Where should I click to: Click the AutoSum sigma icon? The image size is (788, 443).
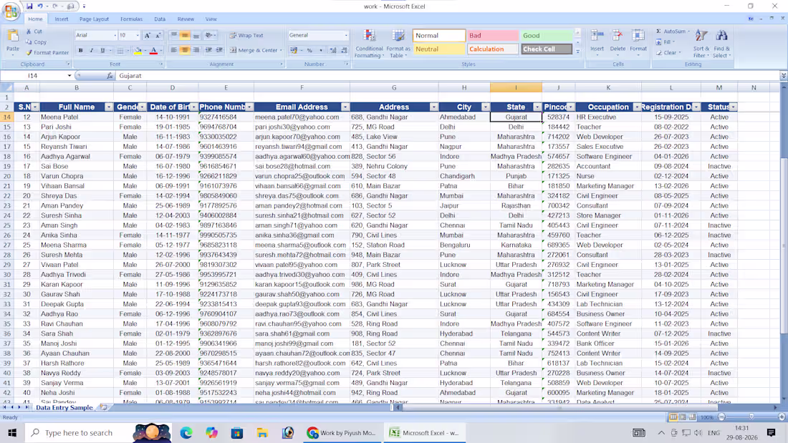click(658, 31)
